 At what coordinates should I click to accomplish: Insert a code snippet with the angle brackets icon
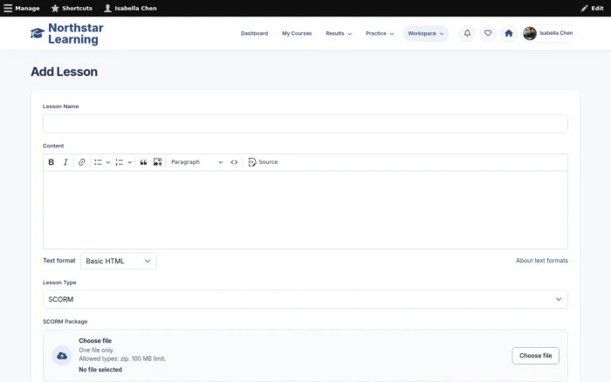[234, 162]
